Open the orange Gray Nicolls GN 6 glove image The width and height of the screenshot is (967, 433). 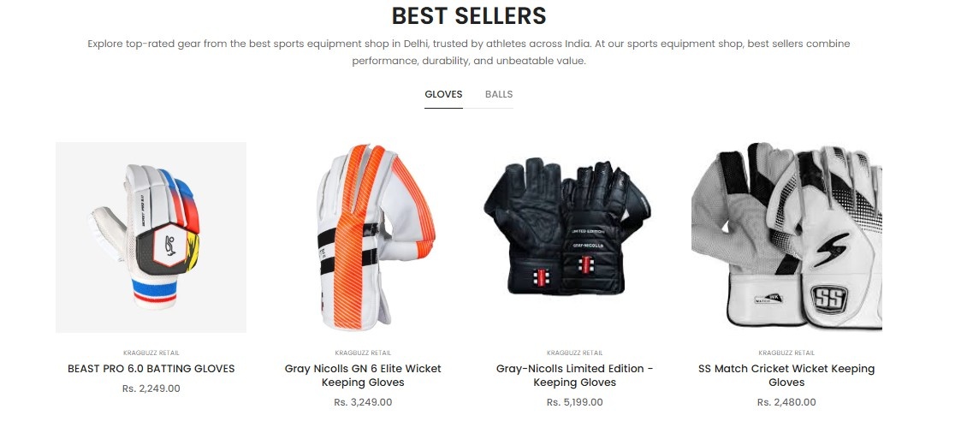[363, 238]
